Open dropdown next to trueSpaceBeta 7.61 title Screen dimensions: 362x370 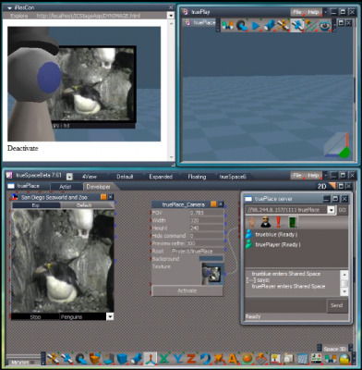tap(69, 177)
